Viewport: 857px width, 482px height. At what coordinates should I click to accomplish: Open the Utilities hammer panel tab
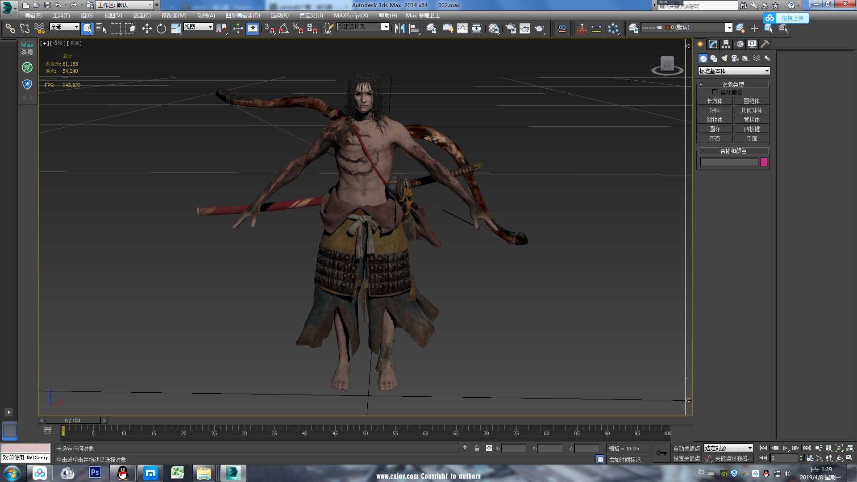point(765,44)
